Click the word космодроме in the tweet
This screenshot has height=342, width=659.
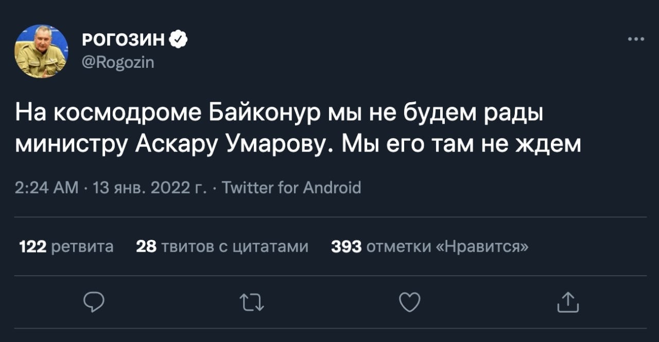(127, 113)
